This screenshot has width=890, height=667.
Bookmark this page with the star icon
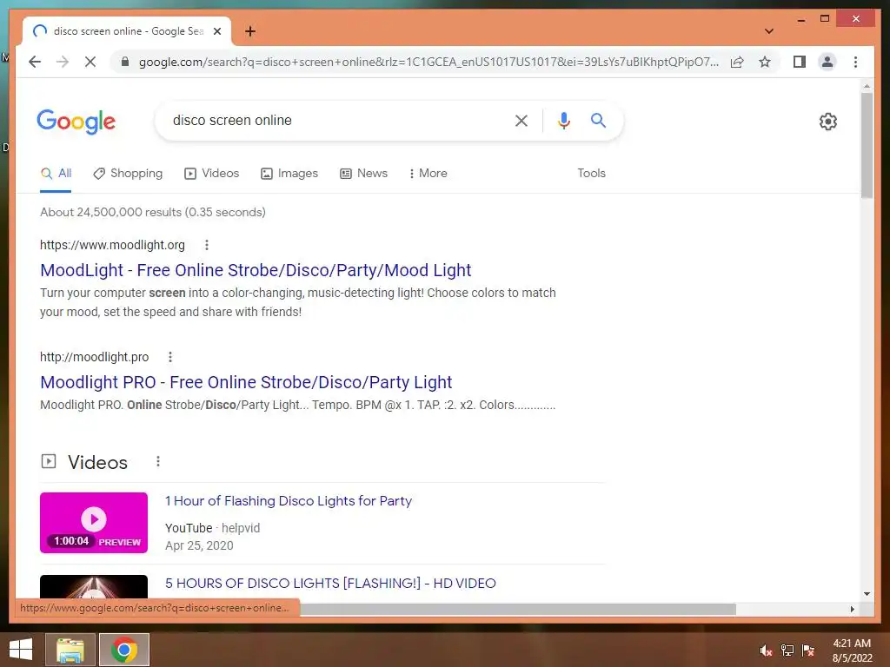pos(765,62)
